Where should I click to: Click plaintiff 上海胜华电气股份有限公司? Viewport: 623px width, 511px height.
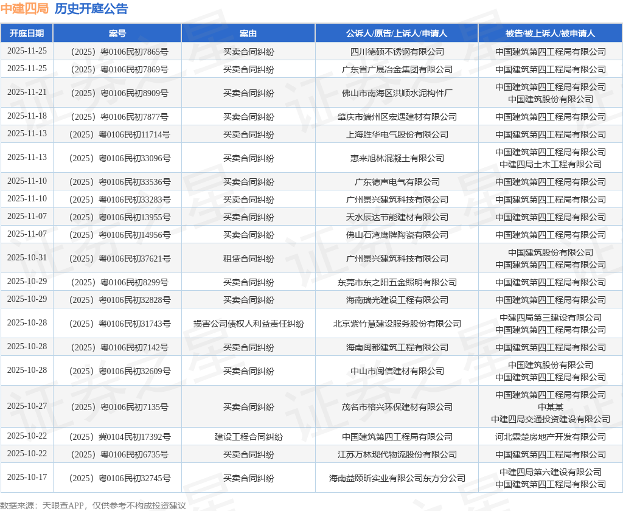(x=397, y=134)
